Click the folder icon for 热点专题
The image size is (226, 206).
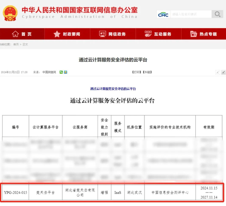point(194,34)
